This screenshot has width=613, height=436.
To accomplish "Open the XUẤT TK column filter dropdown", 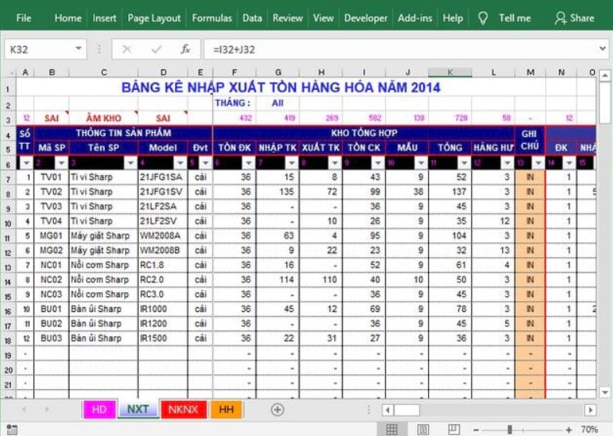I will tap(335, 163).
